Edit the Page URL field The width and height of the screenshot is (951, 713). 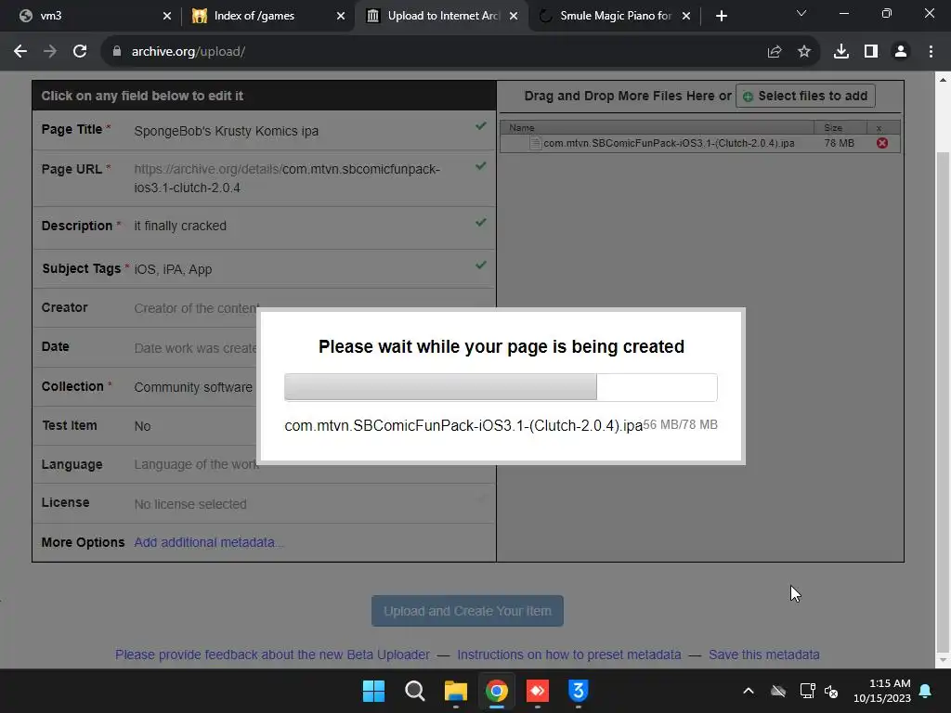(x=264, y=178)
